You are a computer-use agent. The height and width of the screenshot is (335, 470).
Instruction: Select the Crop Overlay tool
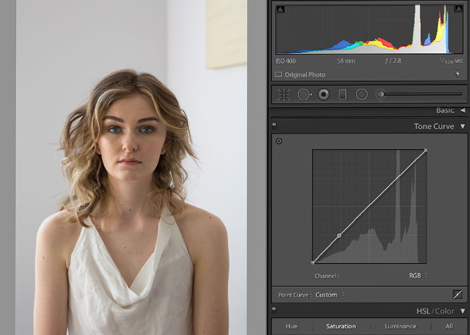click(284, 94)
